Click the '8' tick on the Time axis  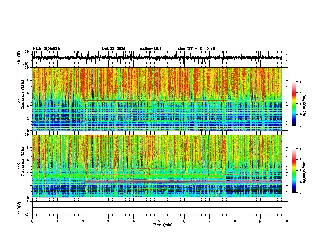pyautogui.click(x=235, y=221)
